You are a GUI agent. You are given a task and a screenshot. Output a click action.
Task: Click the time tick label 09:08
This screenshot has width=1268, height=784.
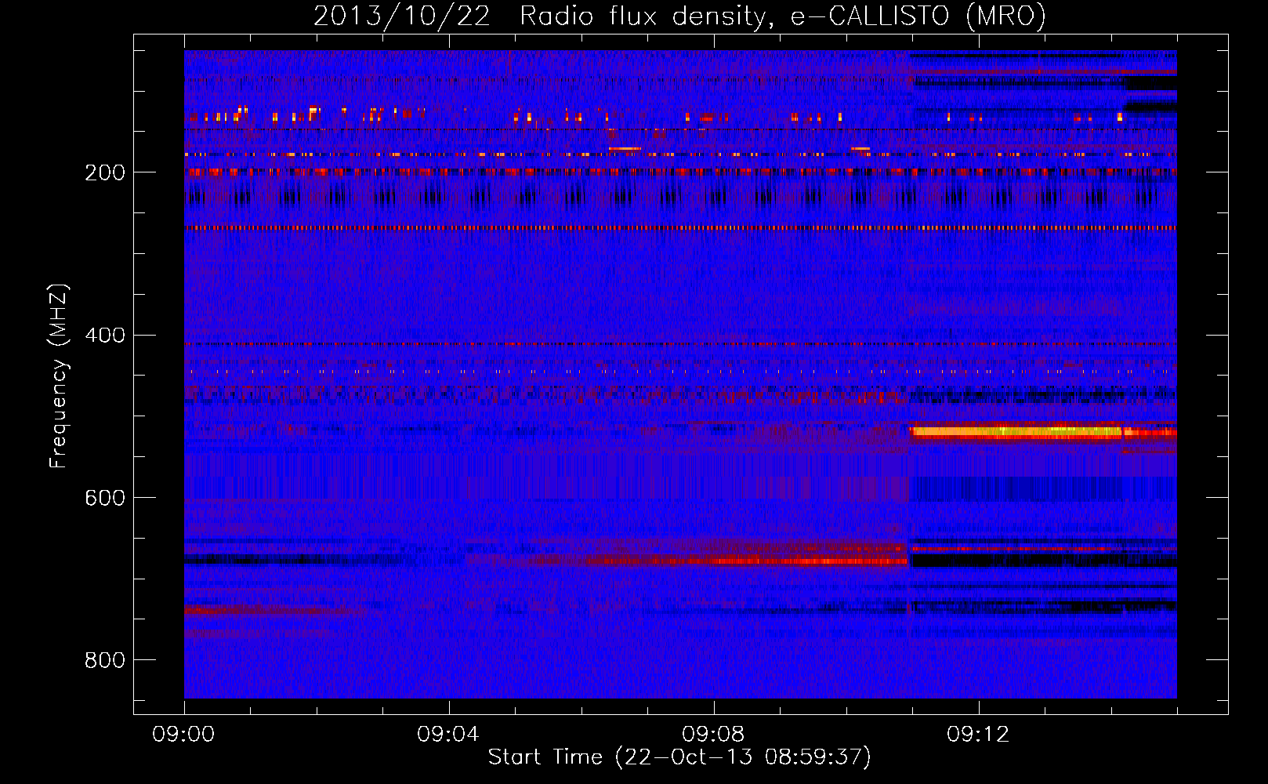pyautogui.click(x=713, y=735)
